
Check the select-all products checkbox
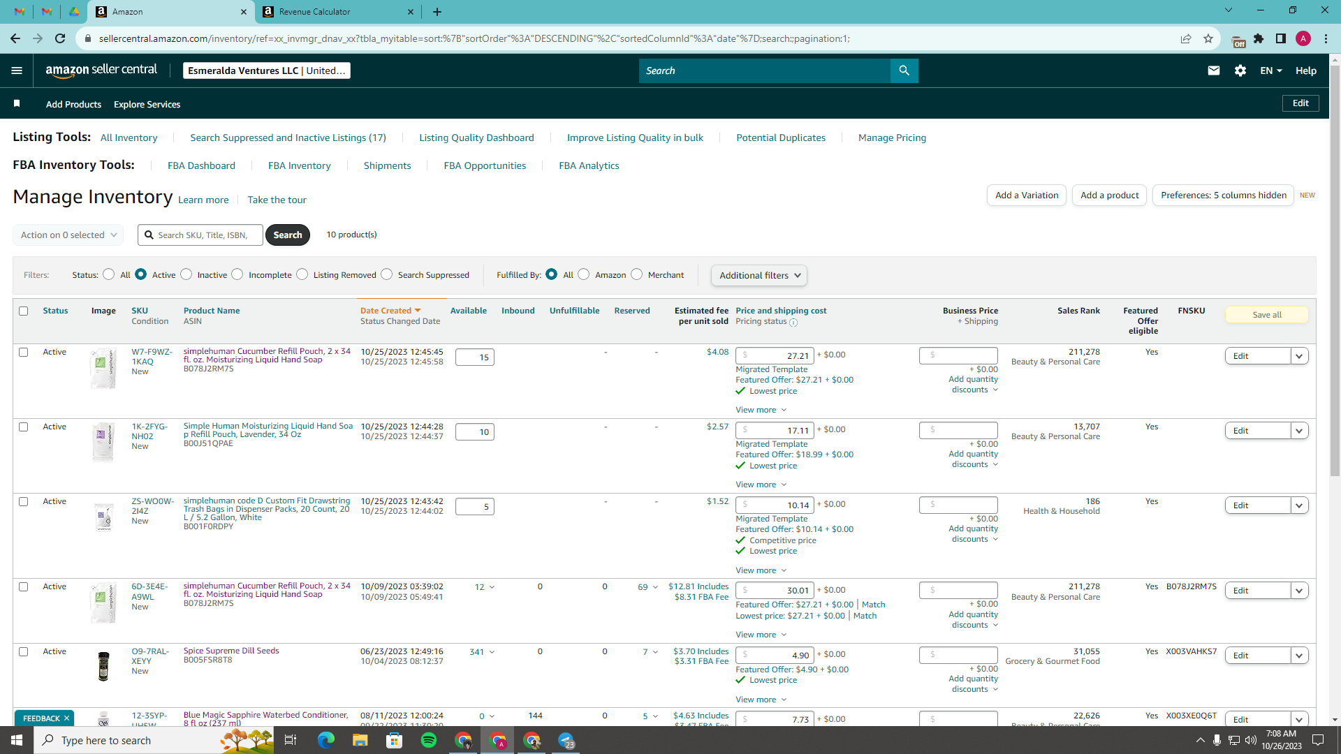pyautogui.click(x=24, y=311)
